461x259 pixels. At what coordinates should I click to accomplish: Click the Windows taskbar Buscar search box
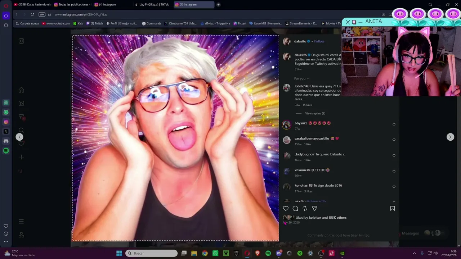152,253
